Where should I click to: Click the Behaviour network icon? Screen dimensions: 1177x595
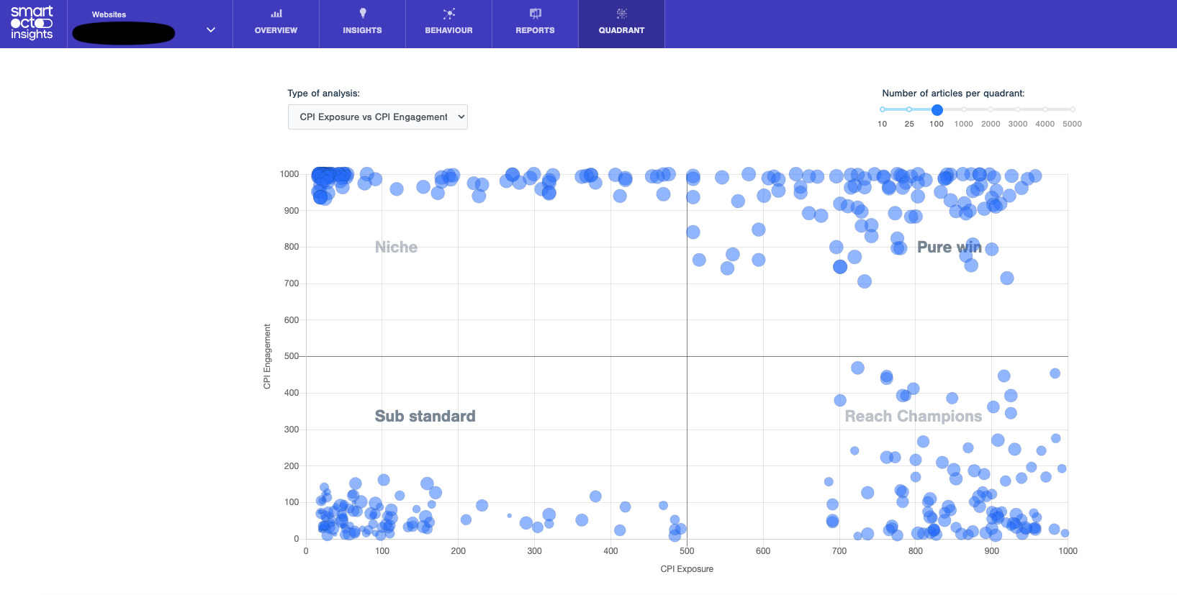click(448, 14)
